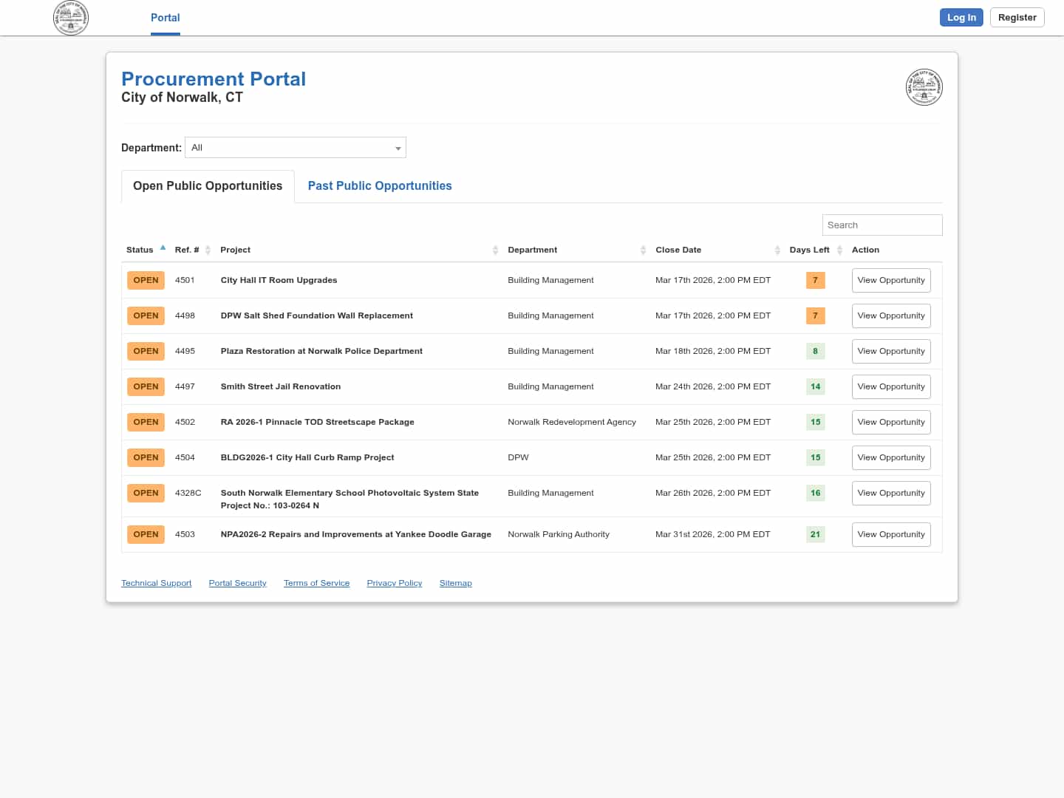1064x798 pixels.
Task: Sort by Department column arrows
Action: click(x=643, y=250)
